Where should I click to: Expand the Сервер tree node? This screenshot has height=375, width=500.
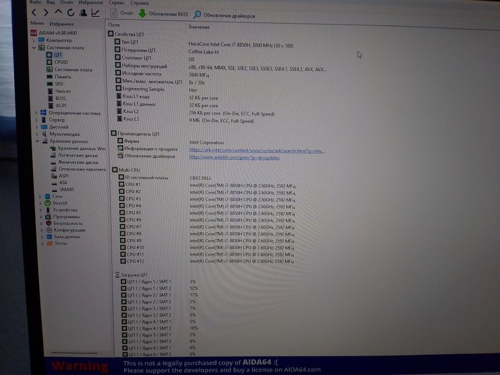click(x=36, y=120)
